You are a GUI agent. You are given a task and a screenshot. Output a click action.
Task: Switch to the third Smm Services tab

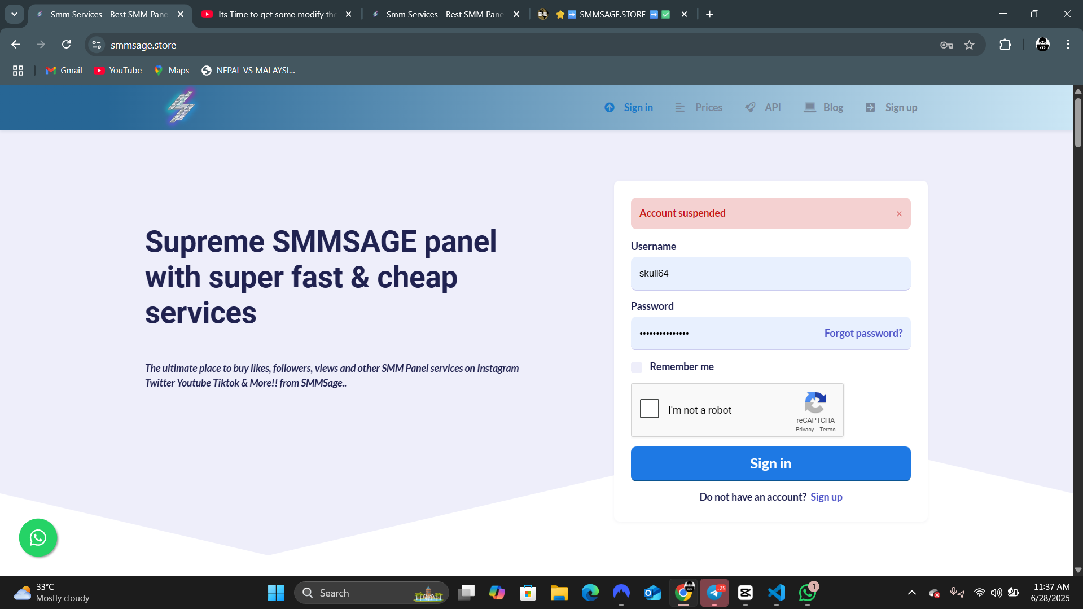point(445,14)
